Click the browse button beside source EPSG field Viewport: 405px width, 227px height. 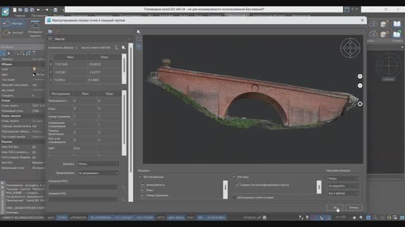(124, 187)
